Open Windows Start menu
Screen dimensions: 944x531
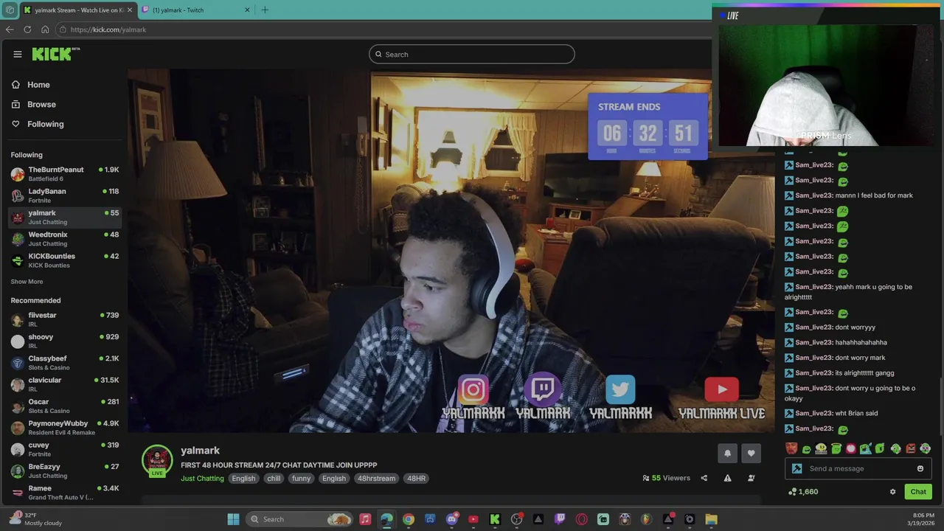[x=233, y=519]
